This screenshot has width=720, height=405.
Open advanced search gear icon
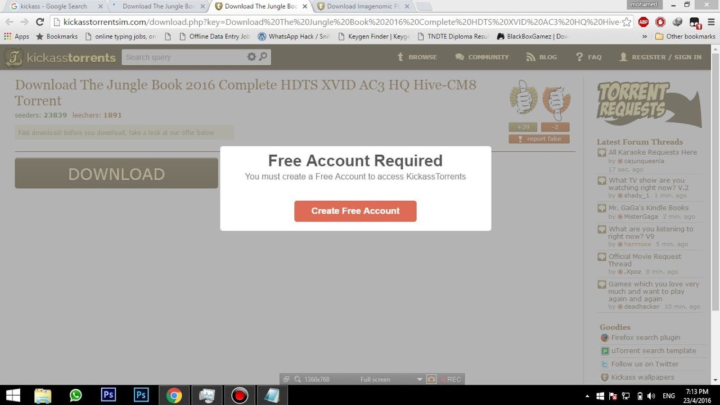(251, 57)
